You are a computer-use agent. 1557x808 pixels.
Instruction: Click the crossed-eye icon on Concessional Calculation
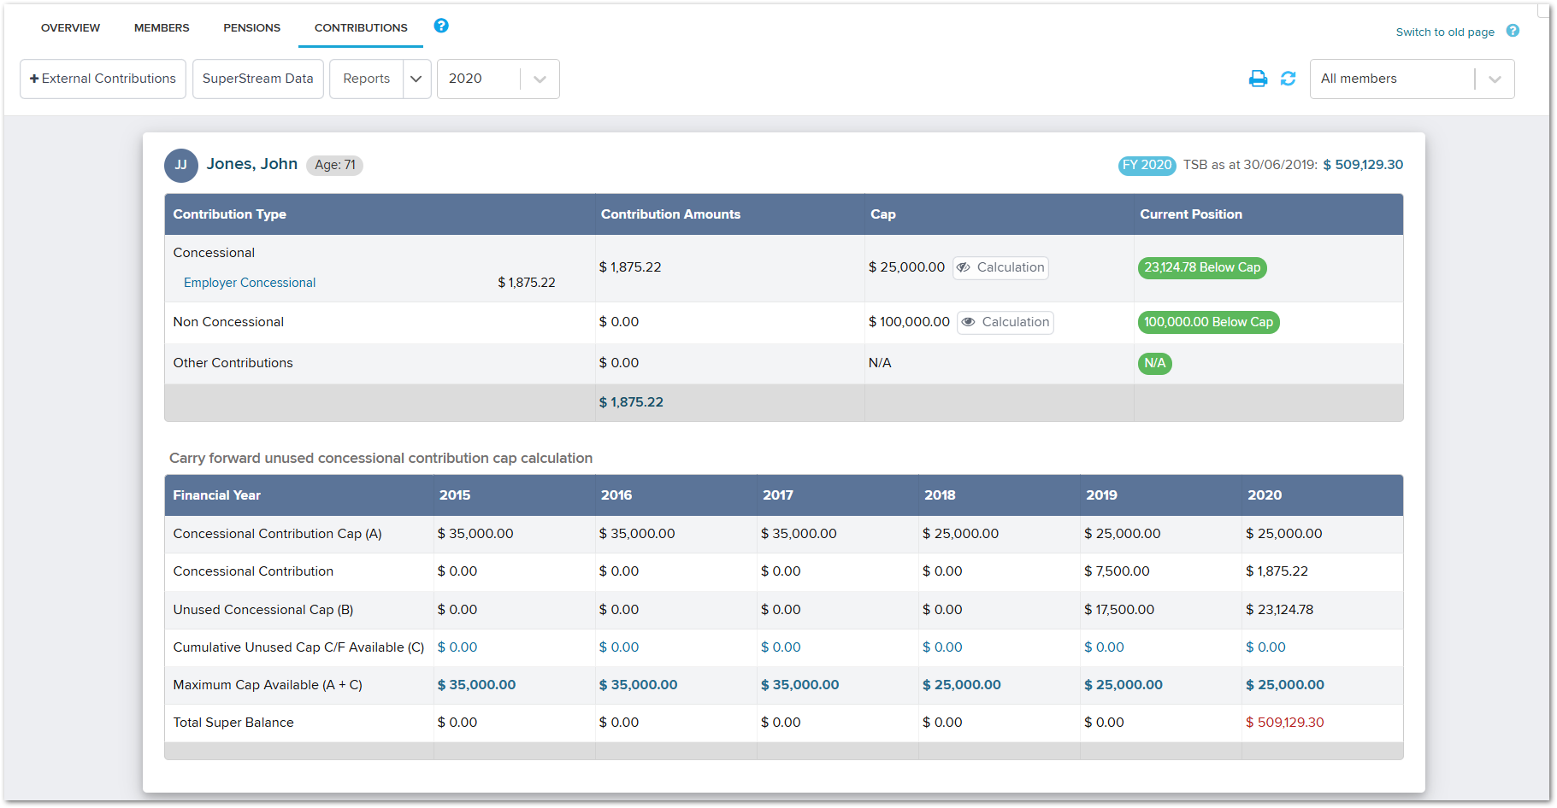coord(965,267)
